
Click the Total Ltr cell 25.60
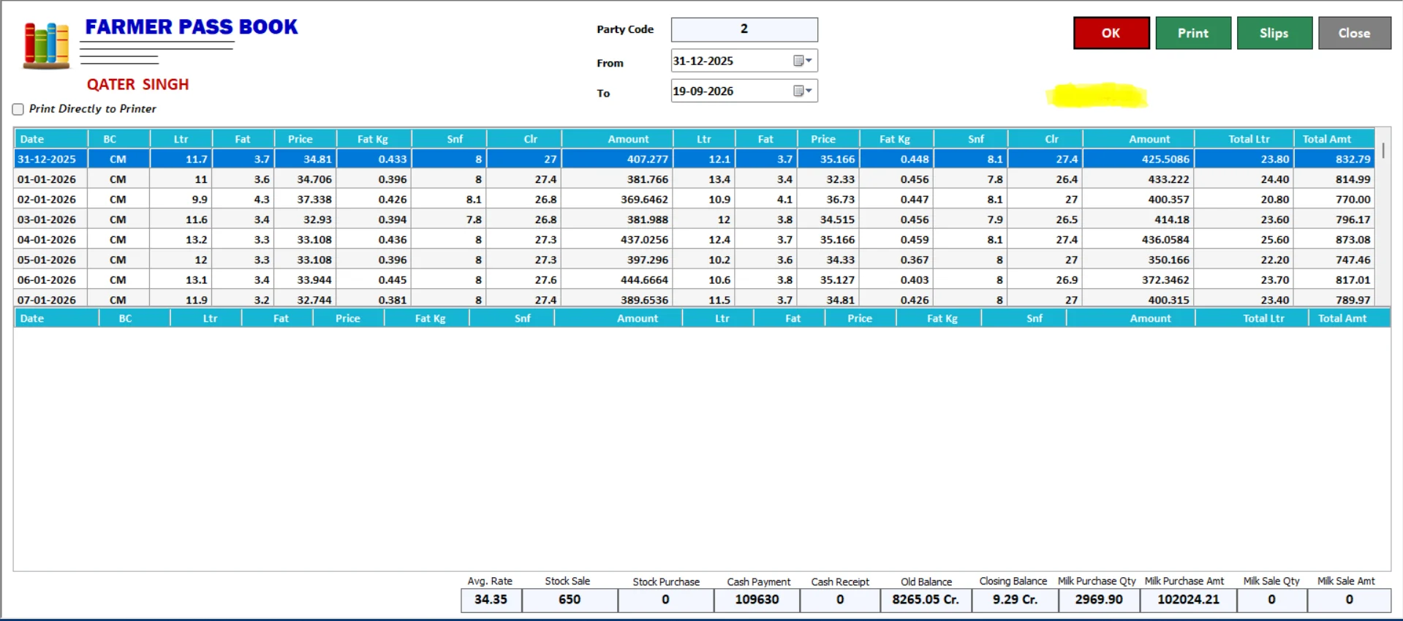tap(1244, 239)
